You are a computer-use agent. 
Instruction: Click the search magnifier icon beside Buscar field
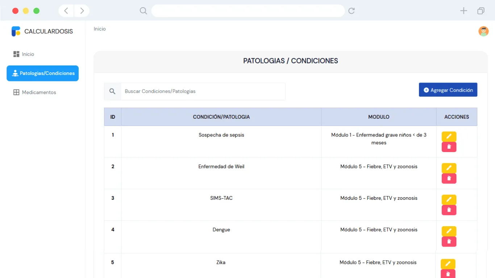(x=112, y=92)
